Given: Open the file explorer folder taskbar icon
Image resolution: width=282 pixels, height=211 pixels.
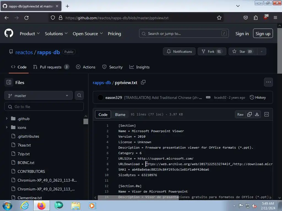Looking at the screenshot, I should 76,206.
